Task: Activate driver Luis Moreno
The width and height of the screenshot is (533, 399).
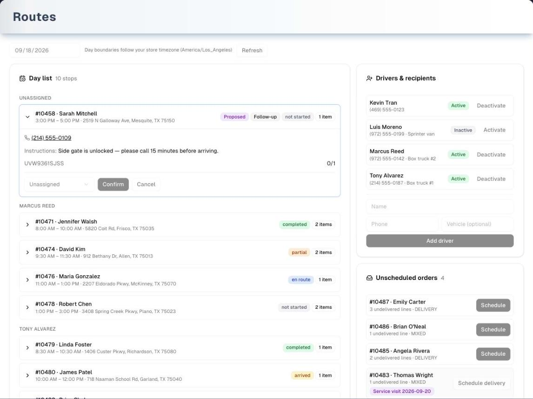Action: point(494,130)
